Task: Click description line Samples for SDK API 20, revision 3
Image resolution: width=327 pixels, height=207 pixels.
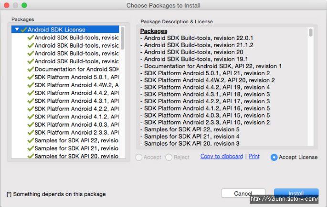Action: (190, 144)
